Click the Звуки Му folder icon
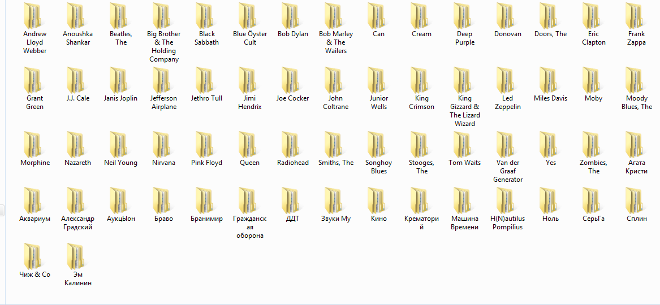Viewport: 660px width, 305px height. [x=333, y=200]
